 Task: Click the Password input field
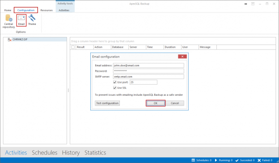(x=148, y=71)
